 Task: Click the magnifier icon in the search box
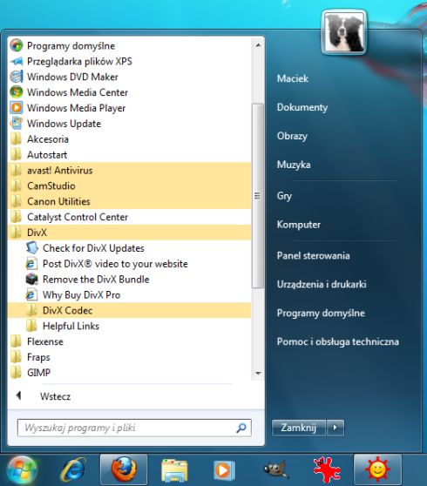241,428
